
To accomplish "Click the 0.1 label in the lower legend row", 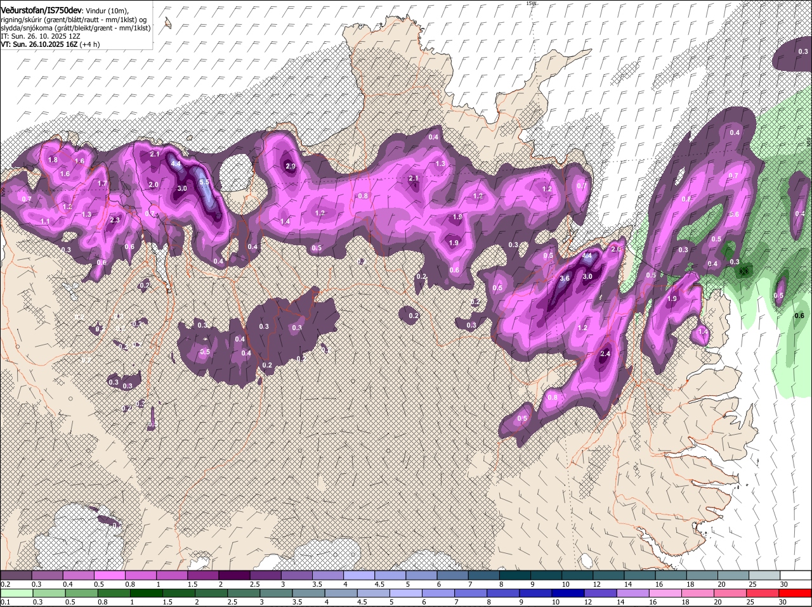I will (x=5, y=602).
